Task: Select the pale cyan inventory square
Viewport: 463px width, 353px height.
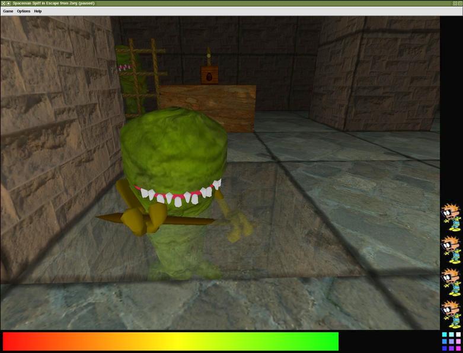Action: coord(451,335)
